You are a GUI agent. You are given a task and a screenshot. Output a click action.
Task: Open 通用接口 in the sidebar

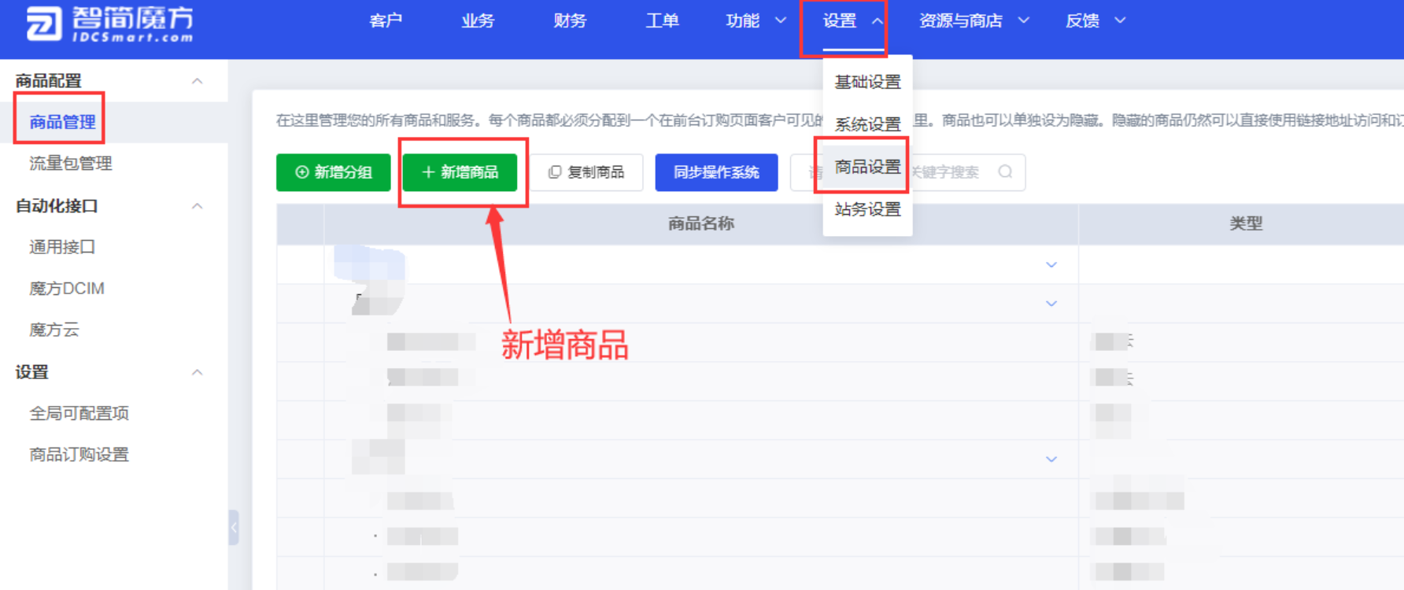[62, 247]
